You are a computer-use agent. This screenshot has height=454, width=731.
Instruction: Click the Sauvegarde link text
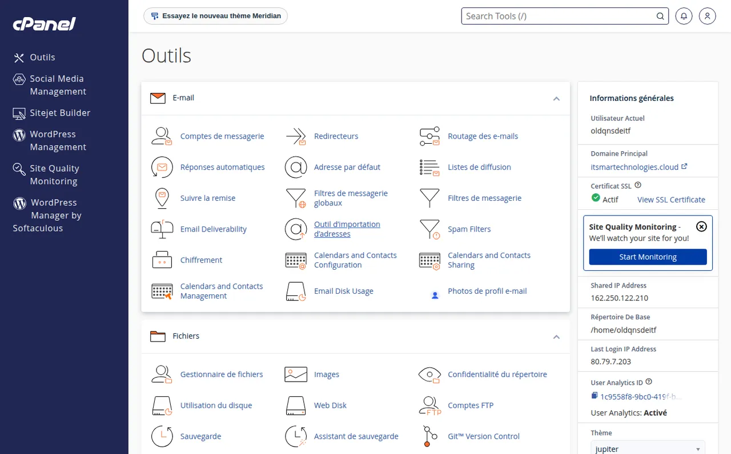pyautogui.click(x=200, y=436)
